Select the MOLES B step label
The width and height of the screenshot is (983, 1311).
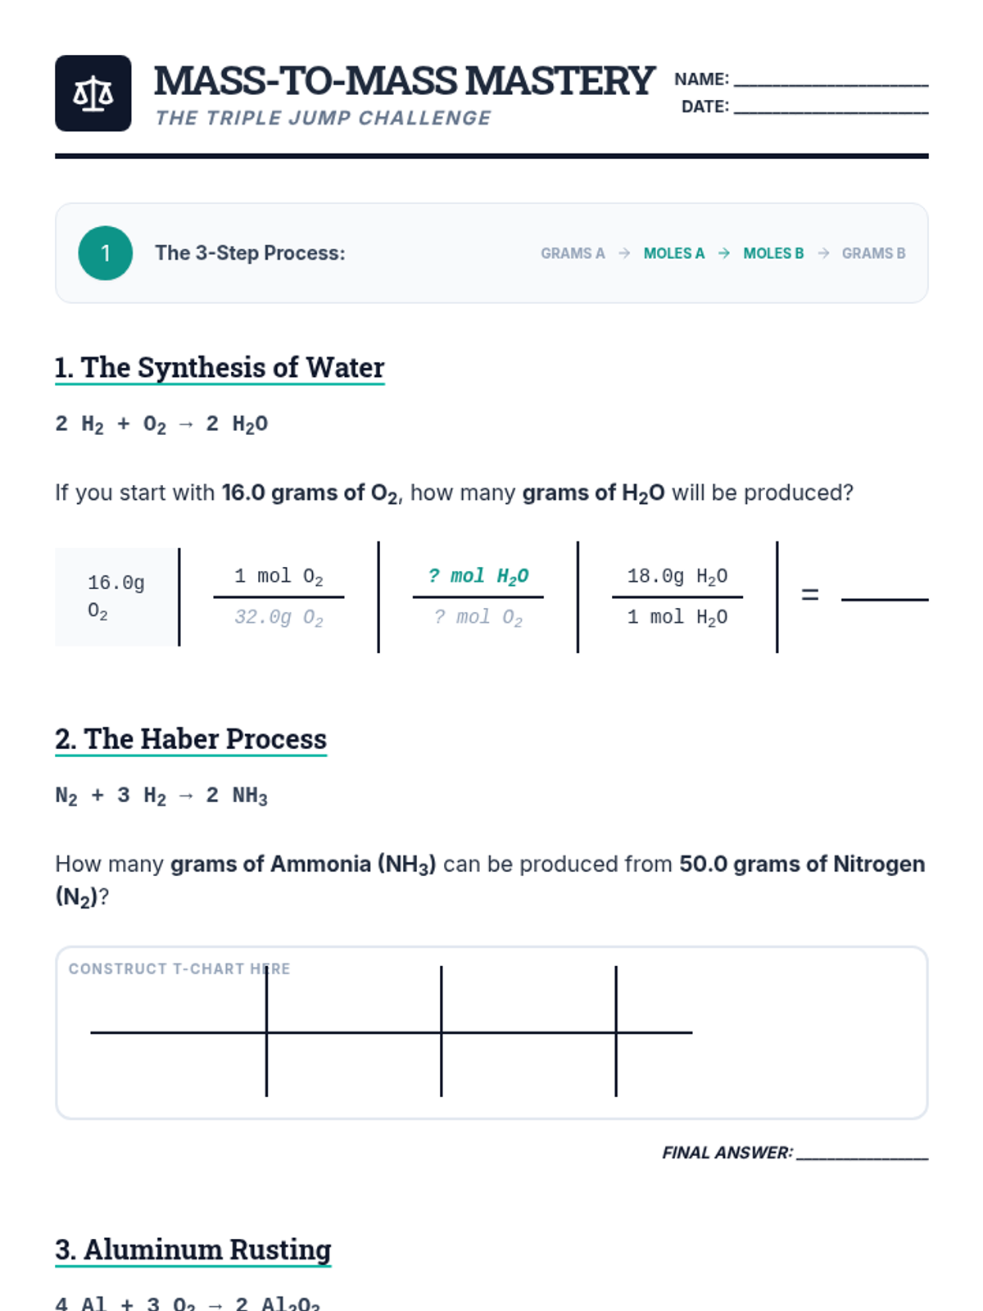773,253
